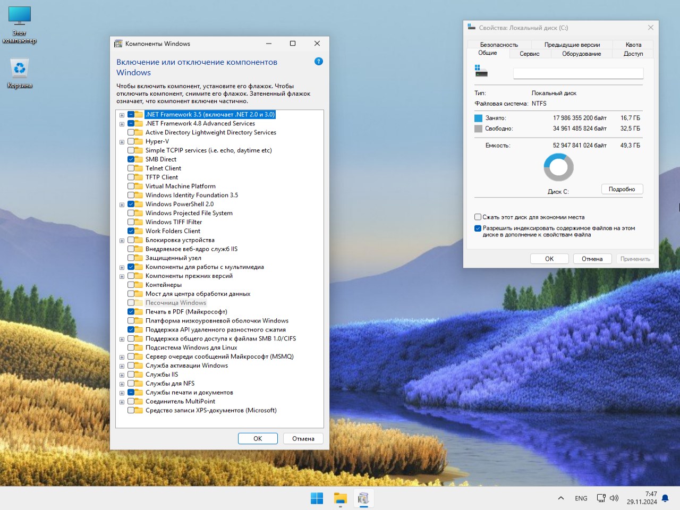Click the folder icon beside Песочница Windows
Screen dimensions: 680x510
[139, 303]
